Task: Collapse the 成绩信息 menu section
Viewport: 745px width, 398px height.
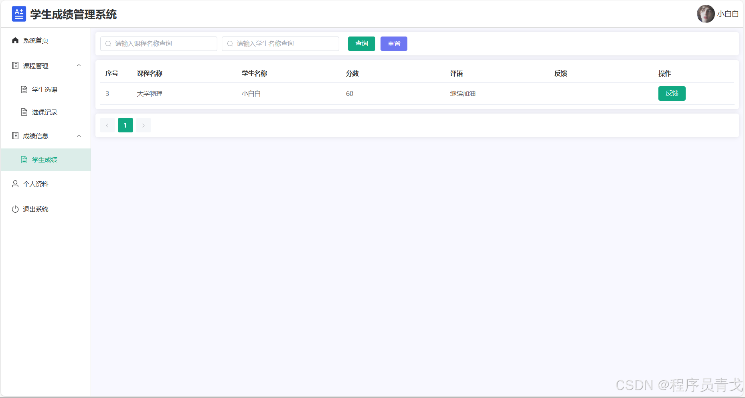Action: [79, 136]
